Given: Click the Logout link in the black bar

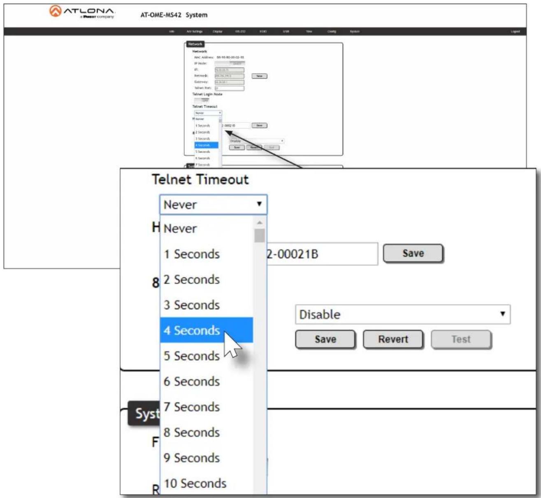Looking at the screenshot, I should click(x=515, y=32).
